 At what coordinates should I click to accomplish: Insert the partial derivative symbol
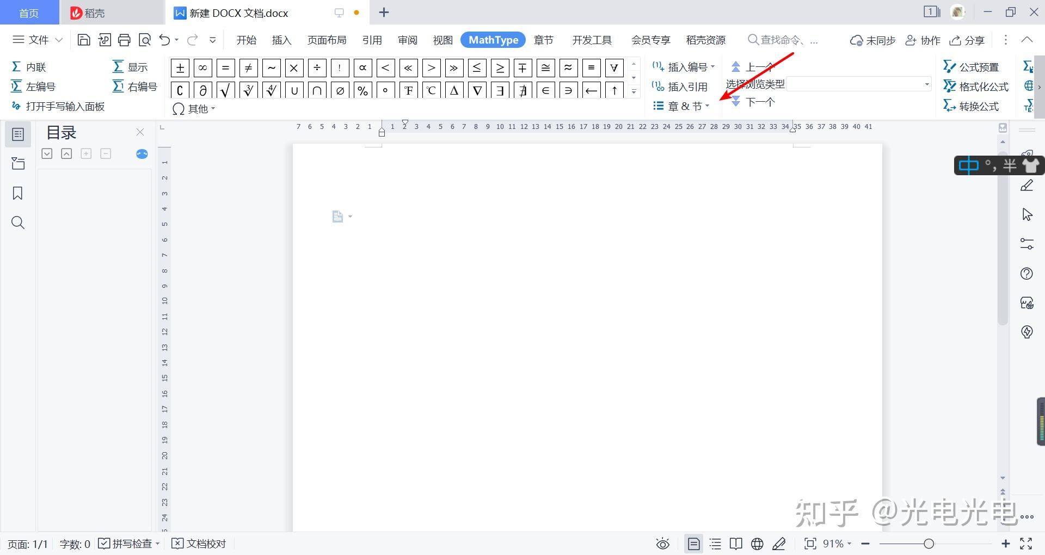point(202,90)
